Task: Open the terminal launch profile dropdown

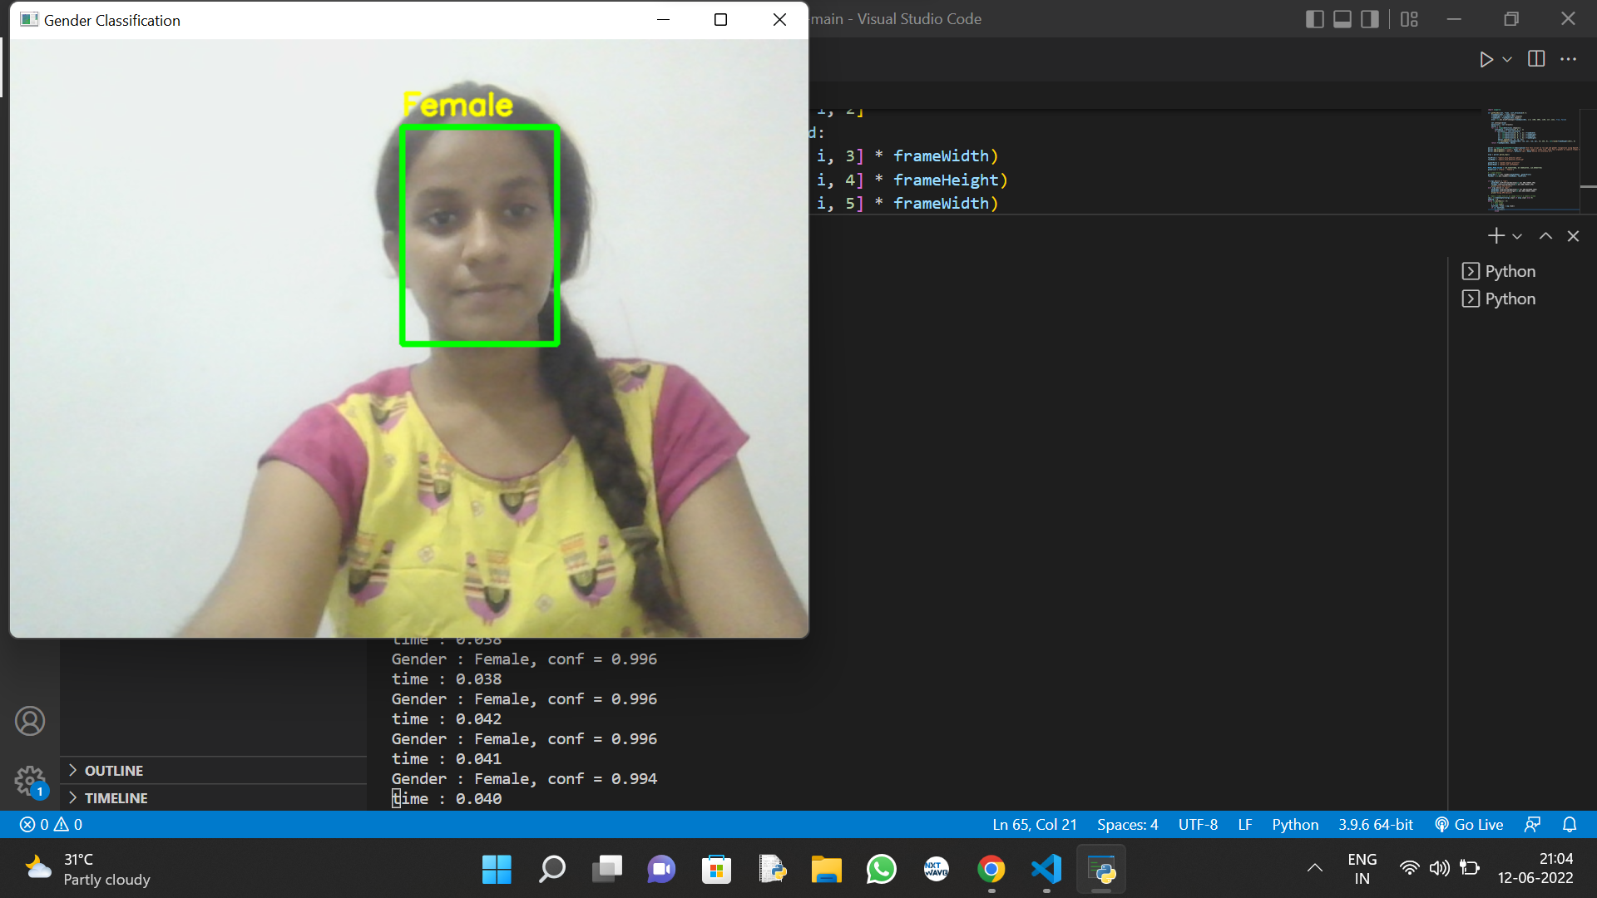Action: pyautogui.click(x=1518, y=235)
